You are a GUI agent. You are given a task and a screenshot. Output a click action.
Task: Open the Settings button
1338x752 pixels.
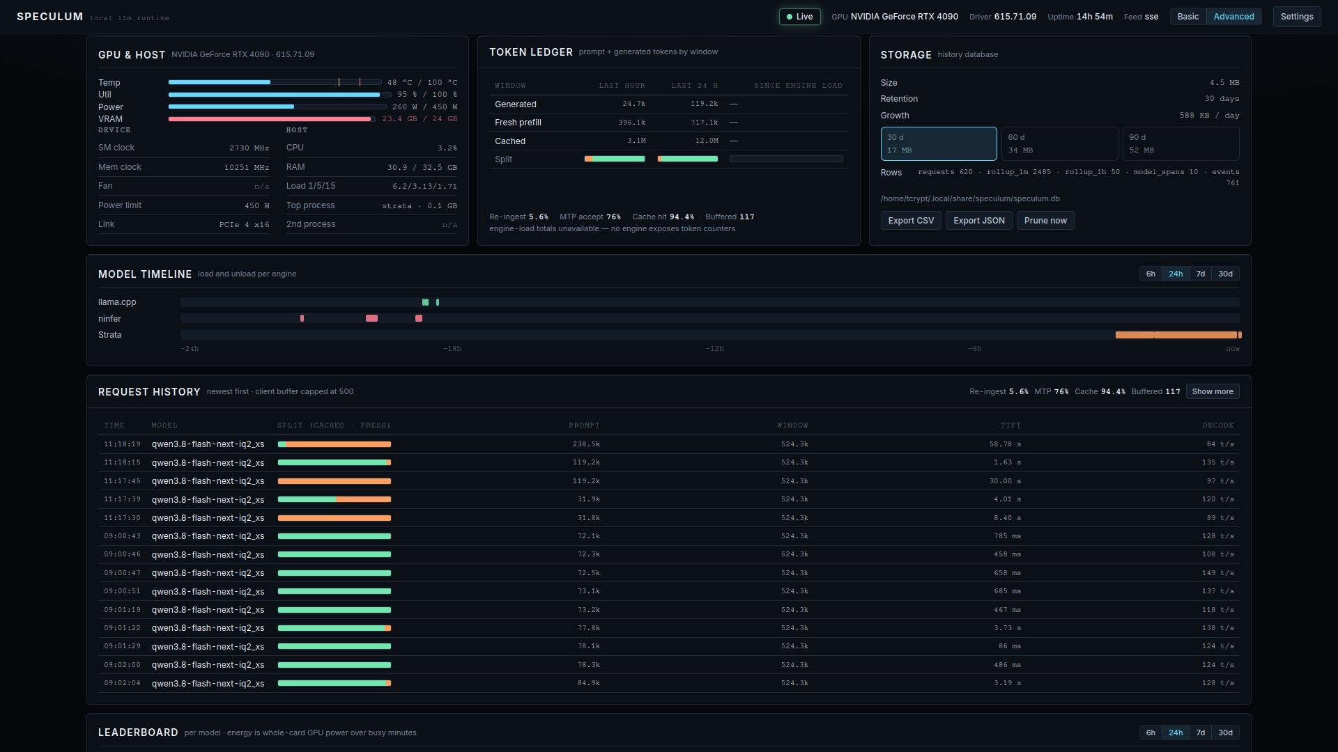coord(1297,17)
